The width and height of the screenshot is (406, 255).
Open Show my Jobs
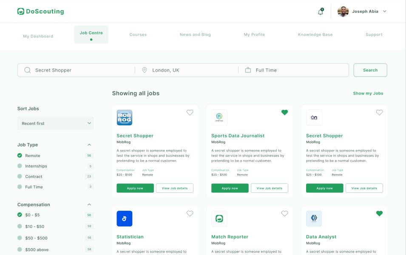tap(368, 93)
